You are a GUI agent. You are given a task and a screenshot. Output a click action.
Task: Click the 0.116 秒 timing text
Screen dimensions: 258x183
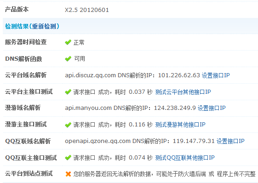pyautogui.click(x=141, y=125)
